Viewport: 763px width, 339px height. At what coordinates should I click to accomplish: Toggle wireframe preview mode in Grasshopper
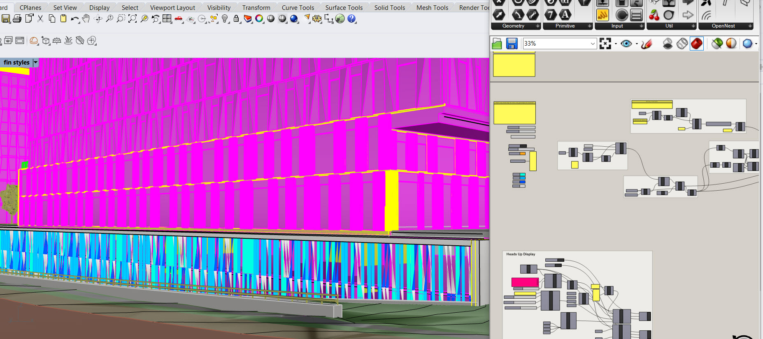tap(682, 44)
